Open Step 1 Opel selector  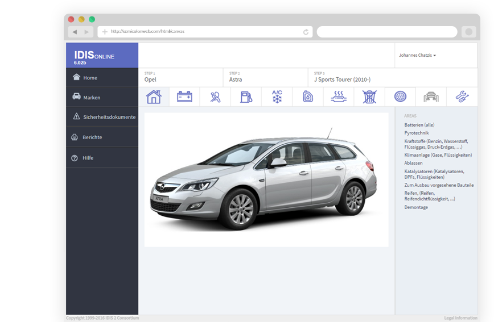click(x=180, y=77)
